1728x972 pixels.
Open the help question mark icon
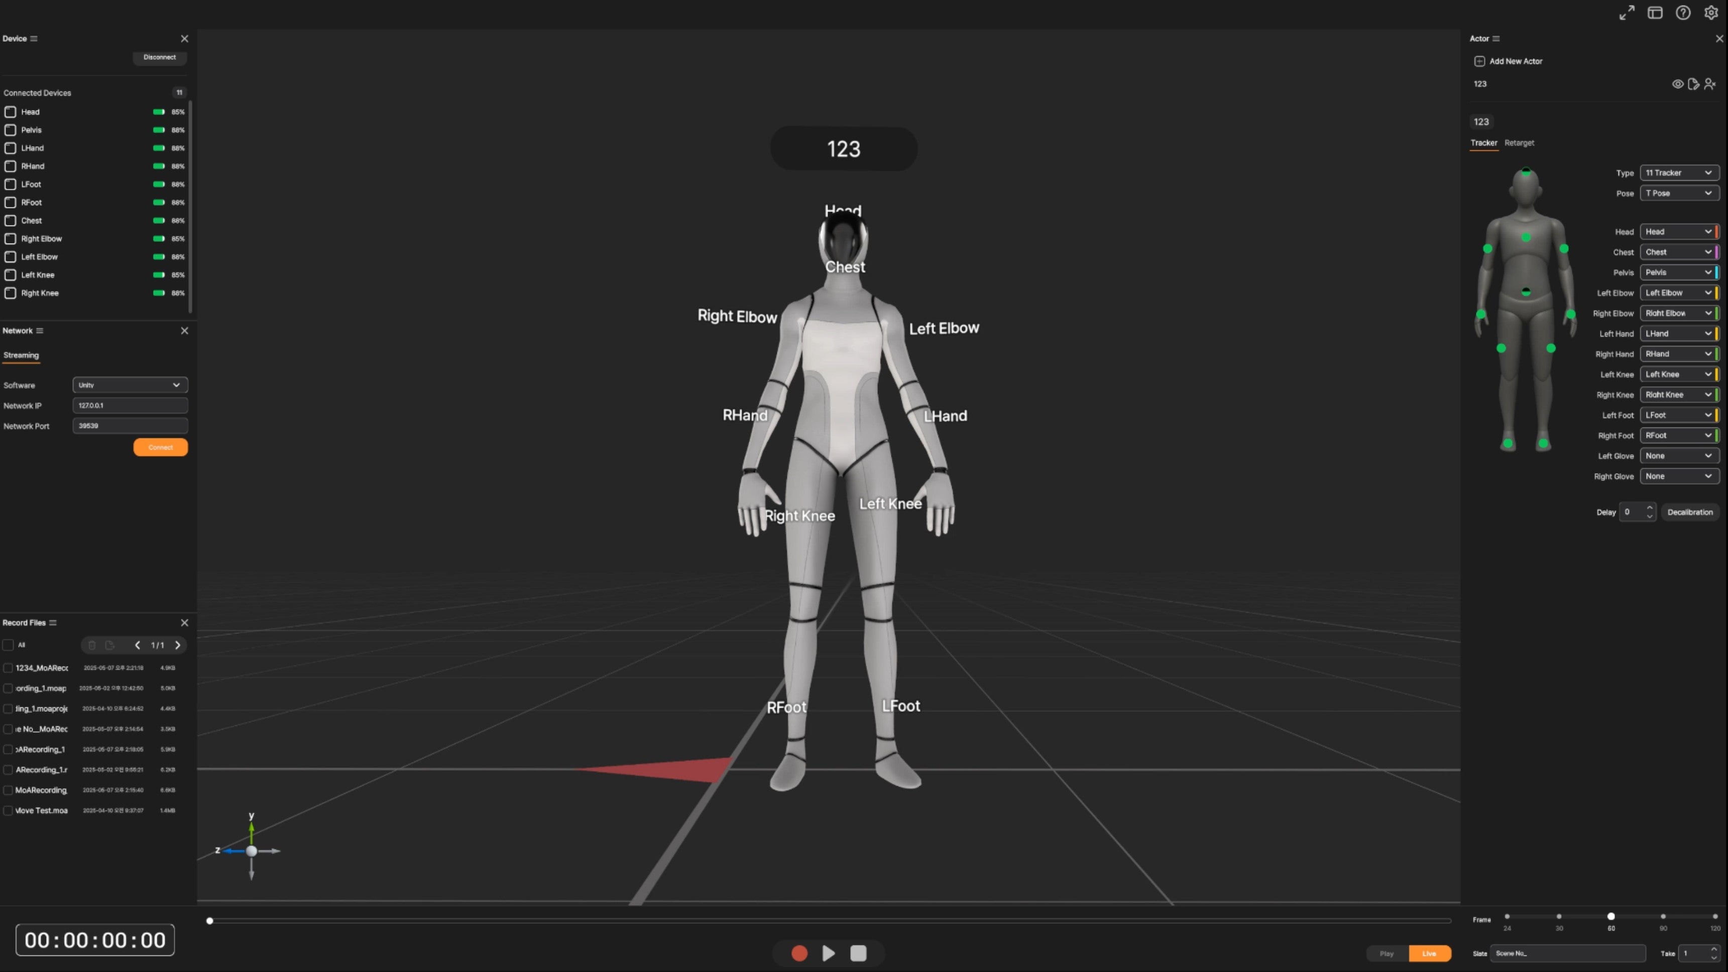click(1683, 13)
